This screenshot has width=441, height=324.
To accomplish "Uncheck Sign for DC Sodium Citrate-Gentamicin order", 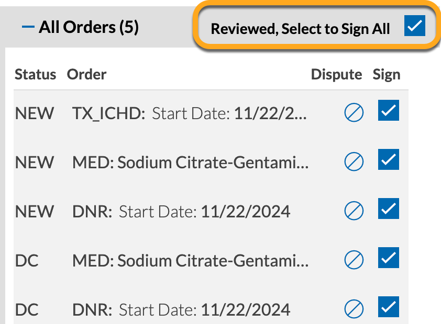I will [389, 258].
